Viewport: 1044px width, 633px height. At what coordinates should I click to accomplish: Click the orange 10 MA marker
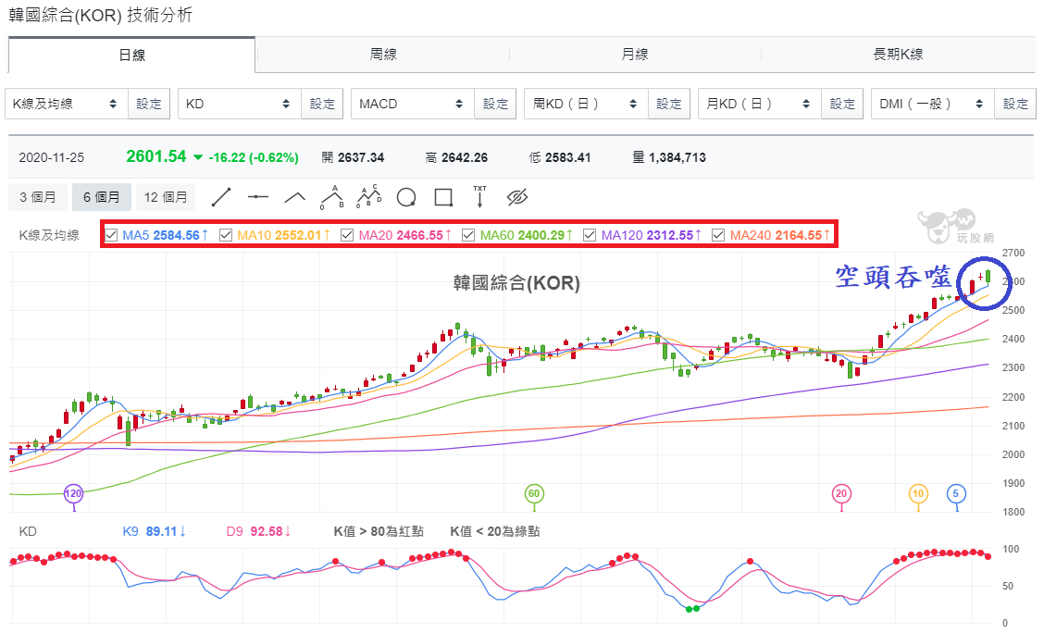tap(918, 494)
